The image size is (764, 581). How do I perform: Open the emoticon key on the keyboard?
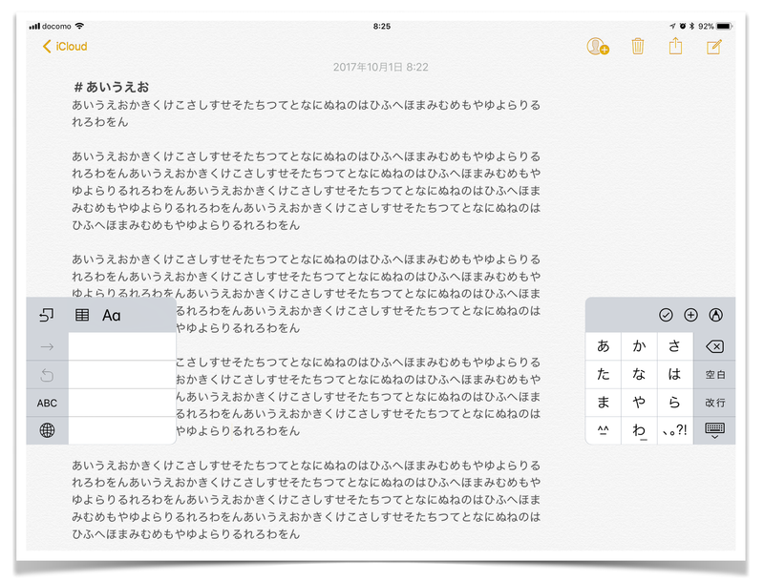[x=603, y=431]
